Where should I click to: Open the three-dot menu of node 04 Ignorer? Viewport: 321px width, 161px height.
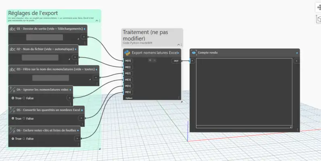point(71,104)
